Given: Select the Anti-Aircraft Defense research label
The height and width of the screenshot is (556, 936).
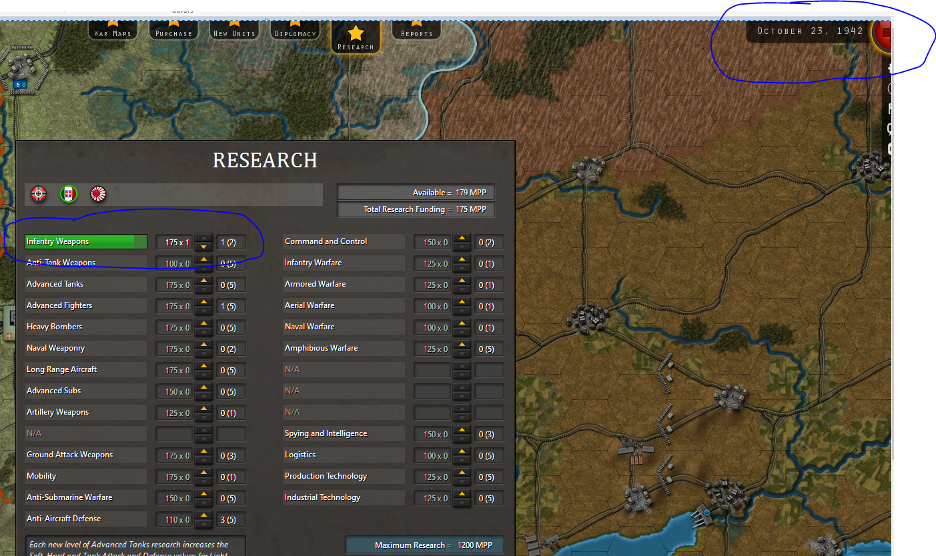Looking at the screenshot, I should coord(85,519).
